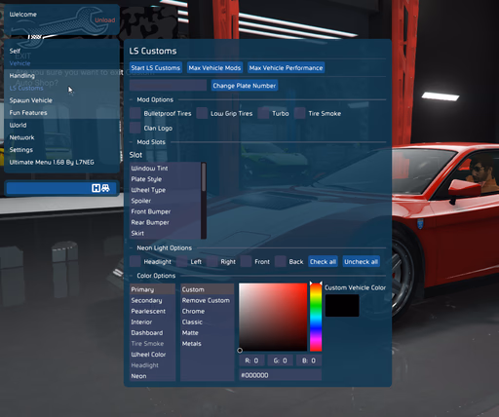Select Neon color target
This screenshot has height=417, width=499.
coord(152,376)
